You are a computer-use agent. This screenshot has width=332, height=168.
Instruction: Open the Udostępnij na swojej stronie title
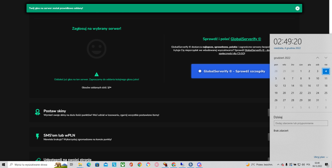pos(67,160)
